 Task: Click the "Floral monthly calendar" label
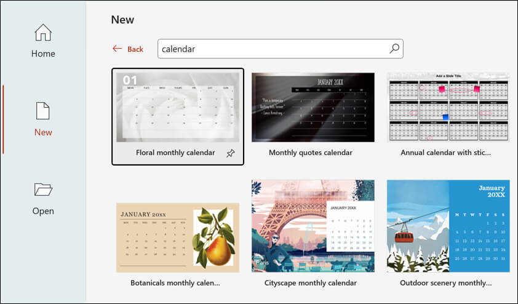[175, 153]
